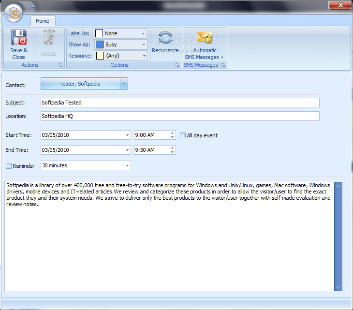This screenshot has height=310, width=353.
Task: Decrease the Start Time with down spinner
Action: pos(172,137)
